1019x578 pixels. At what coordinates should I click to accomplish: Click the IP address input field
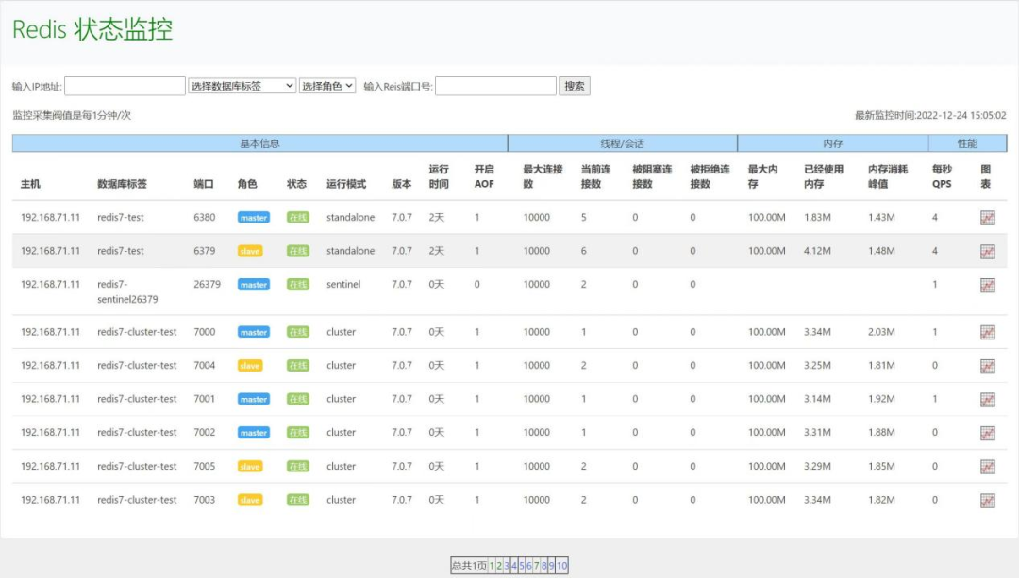(124, 85)
